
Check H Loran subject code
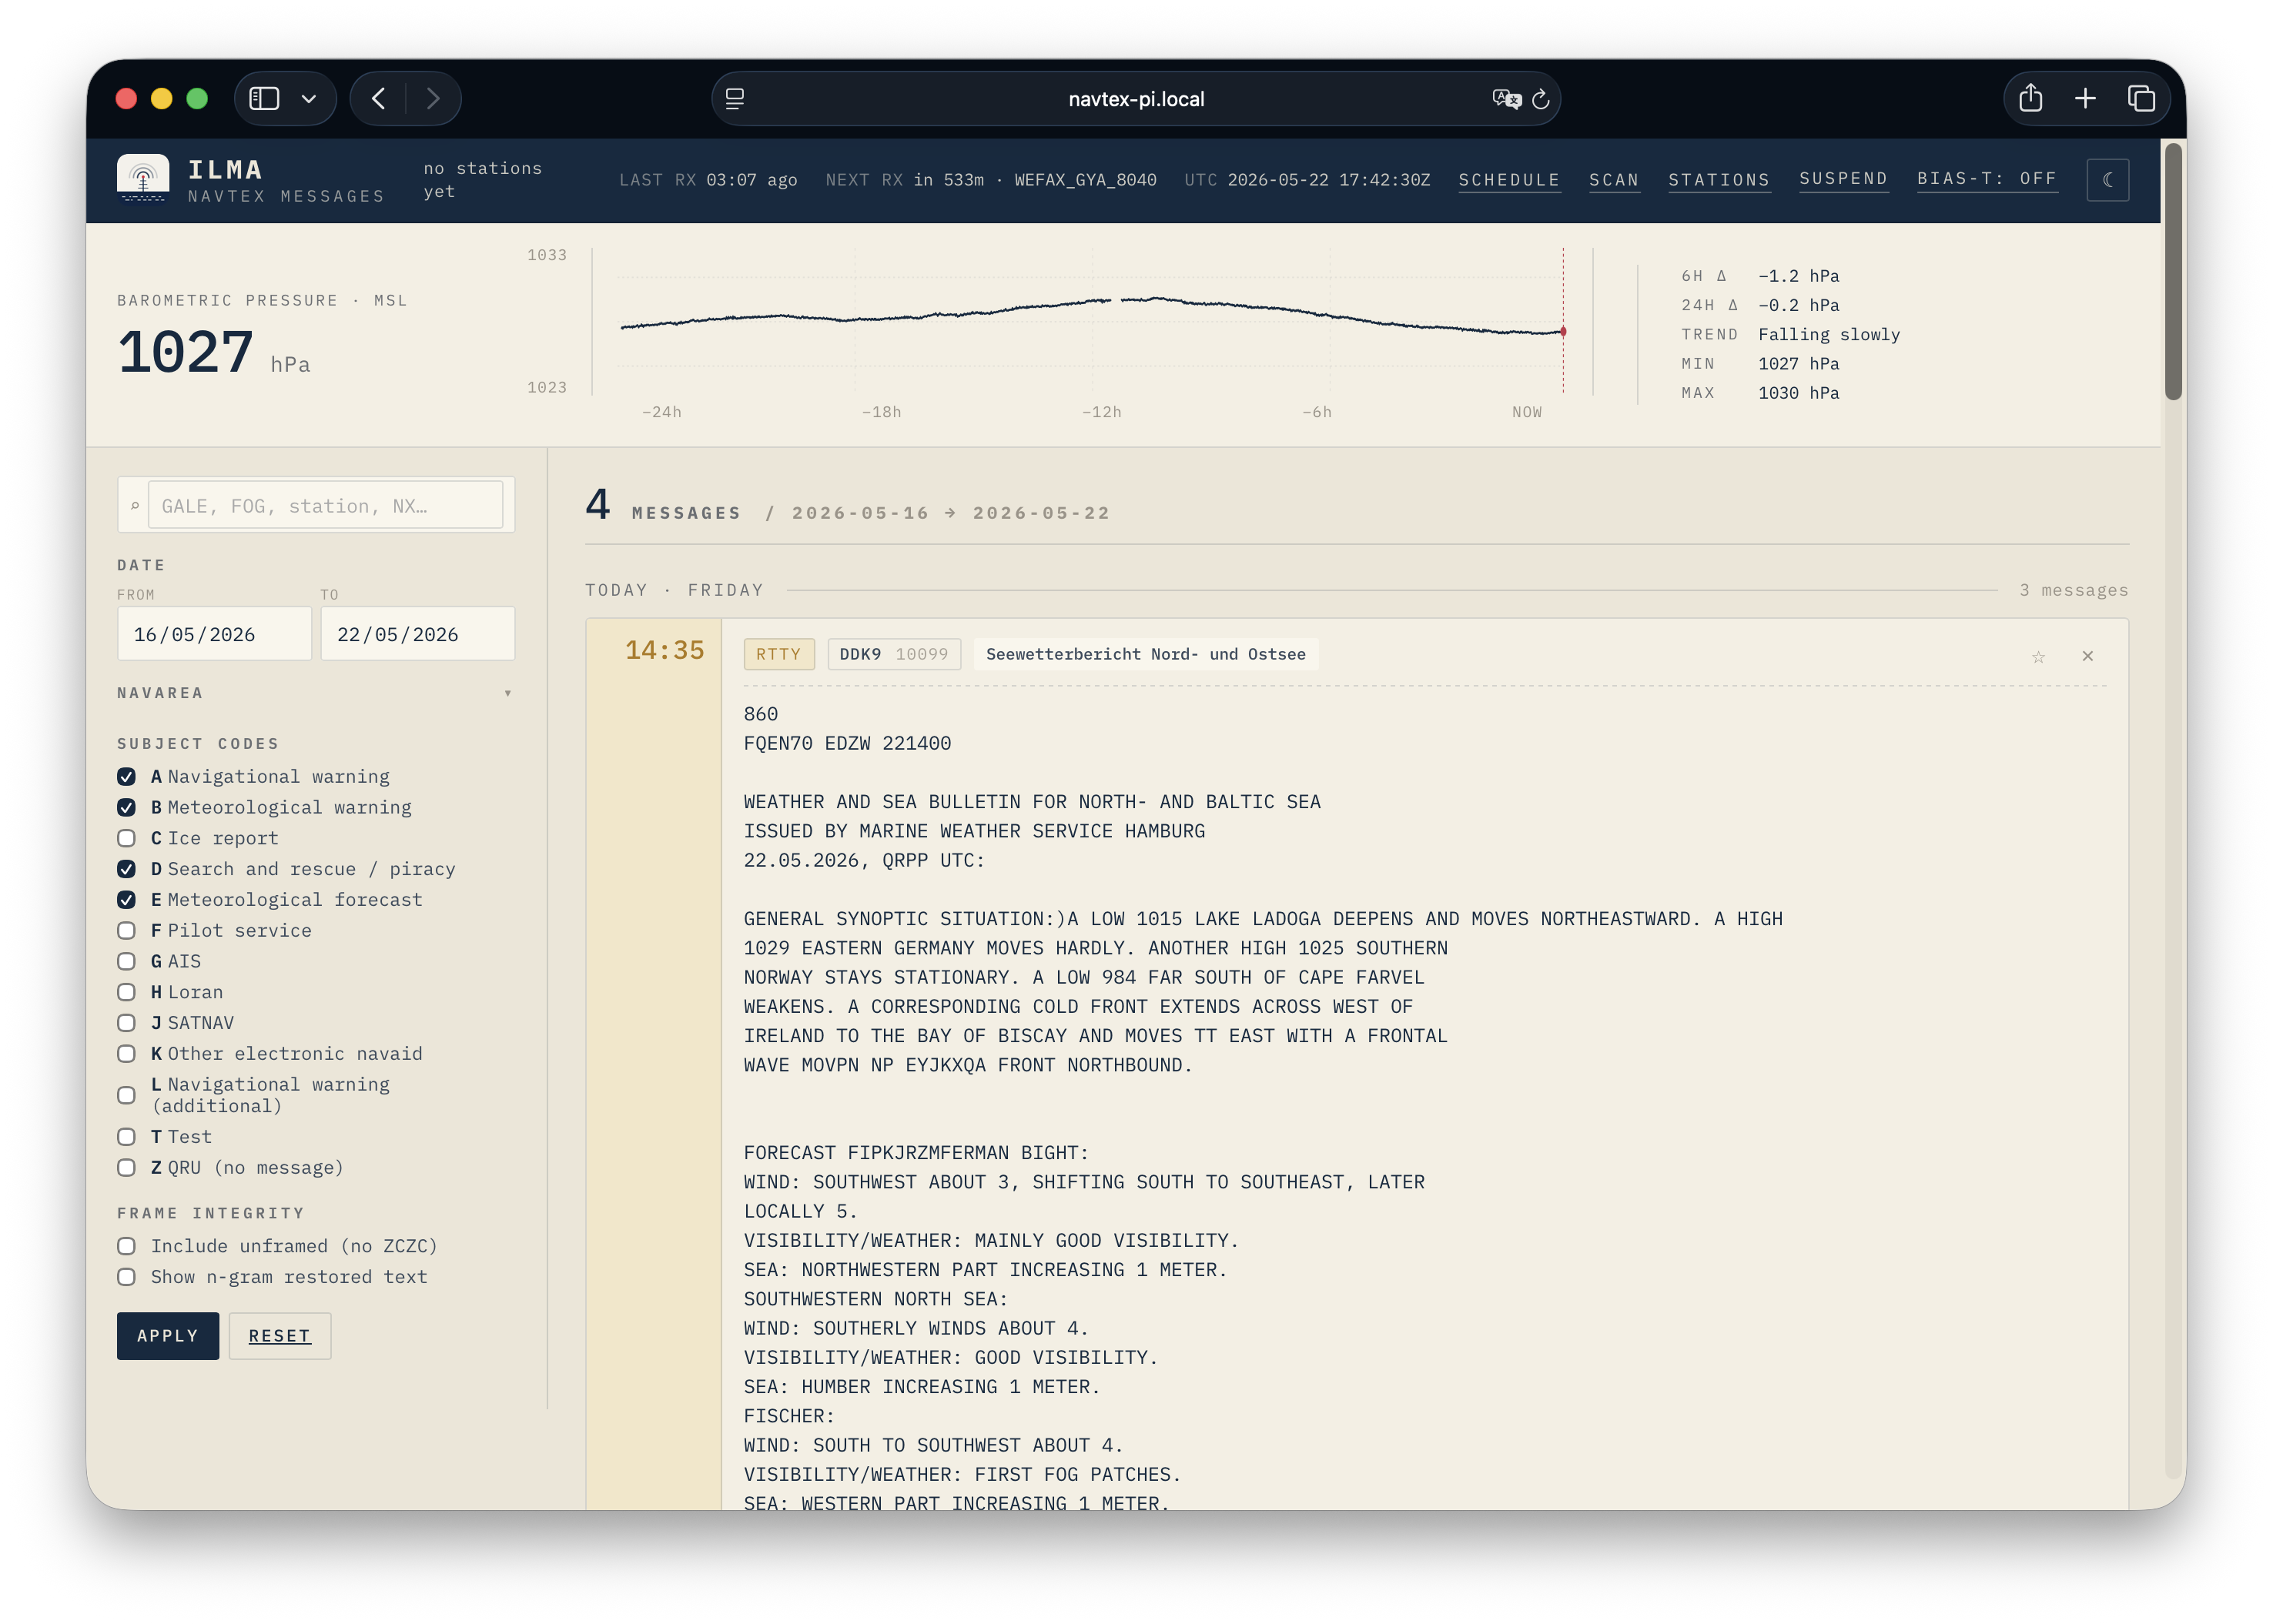tap(126, 992)
